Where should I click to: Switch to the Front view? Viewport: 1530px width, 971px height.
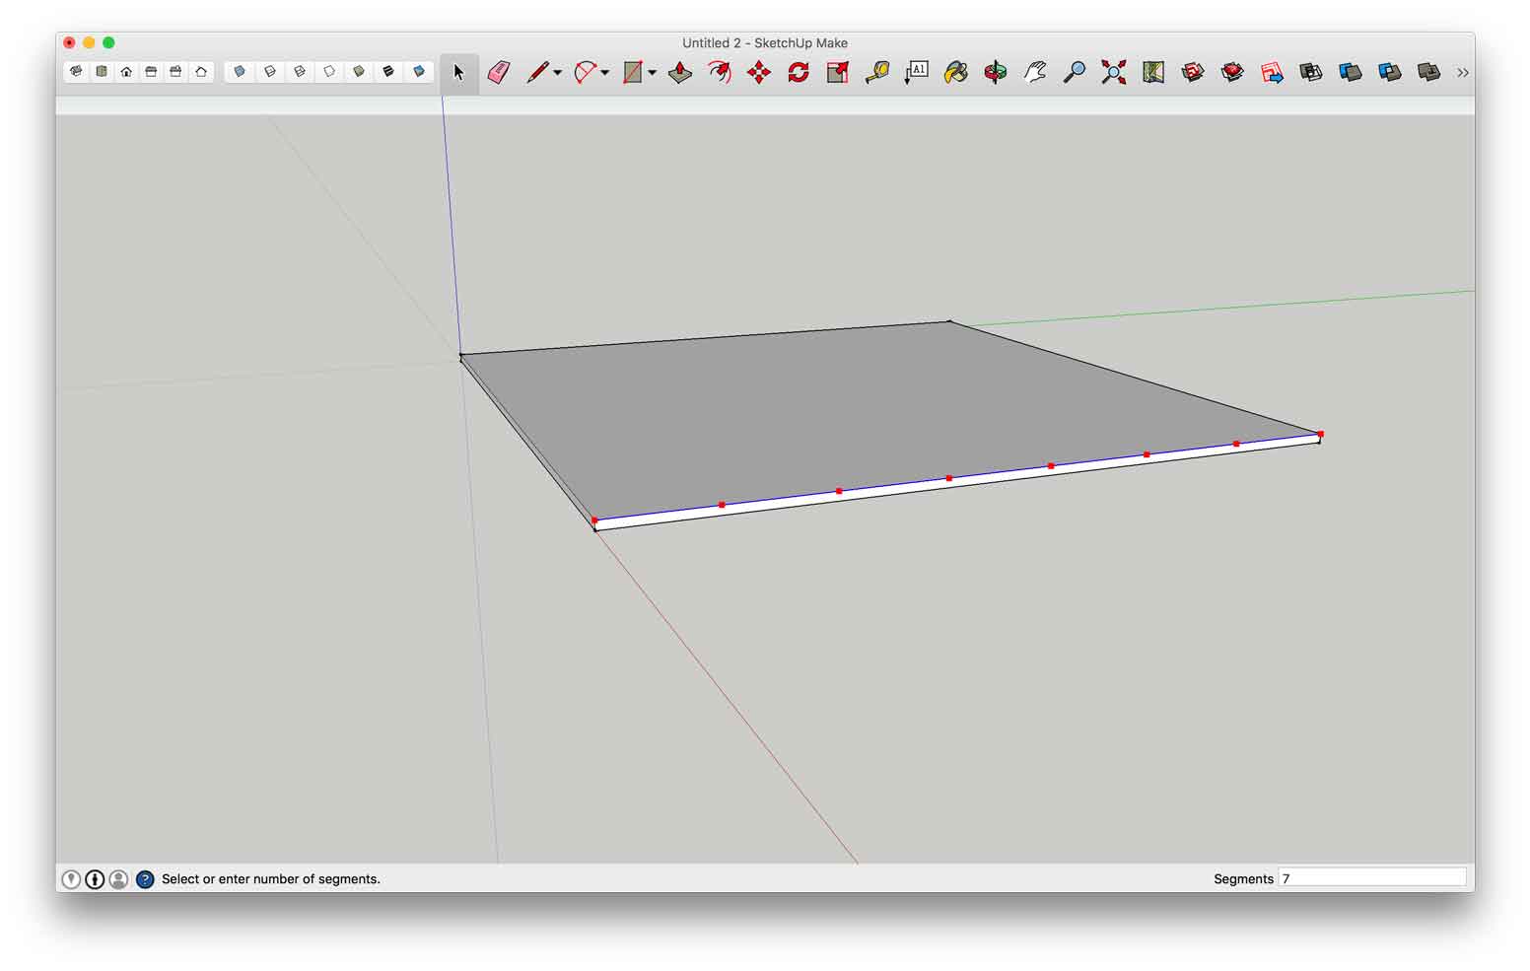[x=126, y=72]
